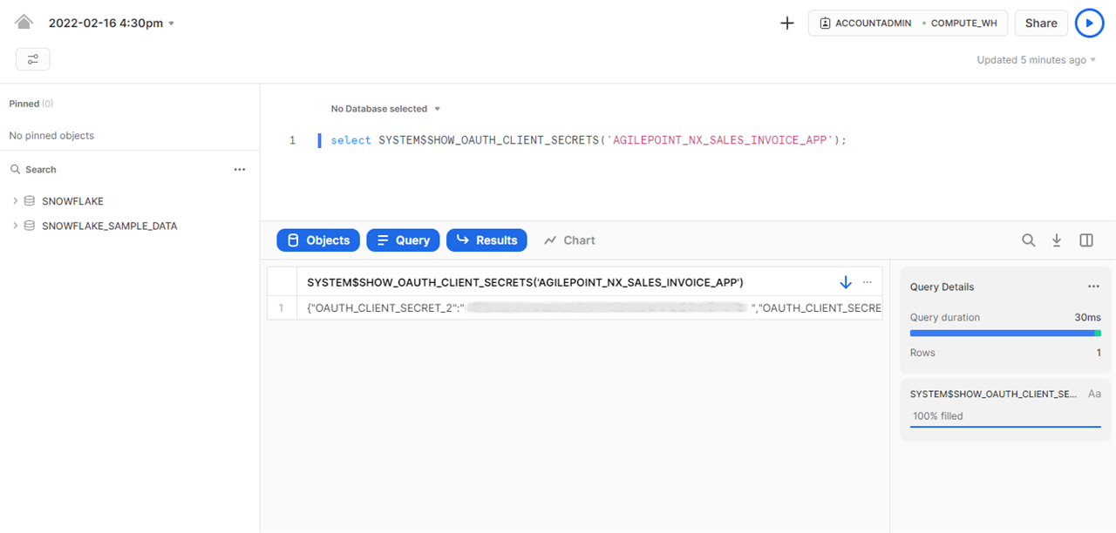Click into SQL editor line 1
1116x533 pixels.
(589, 140)
